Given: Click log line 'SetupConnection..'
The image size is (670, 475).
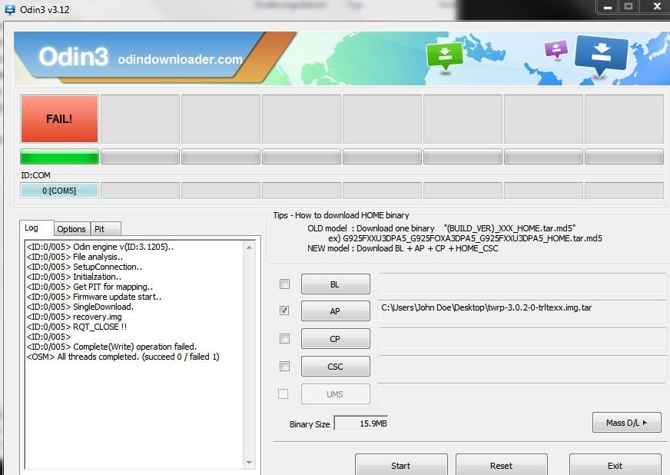Looking at the screenshot, I should click(85, 267).
